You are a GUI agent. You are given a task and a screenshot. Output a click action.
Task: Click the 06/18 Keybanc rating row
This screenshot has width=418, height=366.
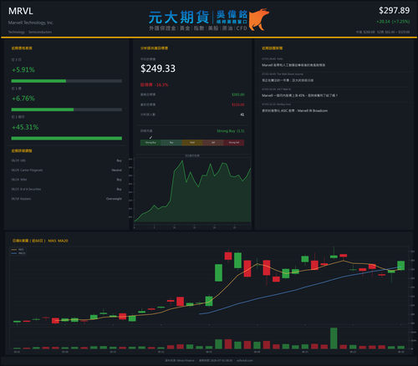(67, 199)
